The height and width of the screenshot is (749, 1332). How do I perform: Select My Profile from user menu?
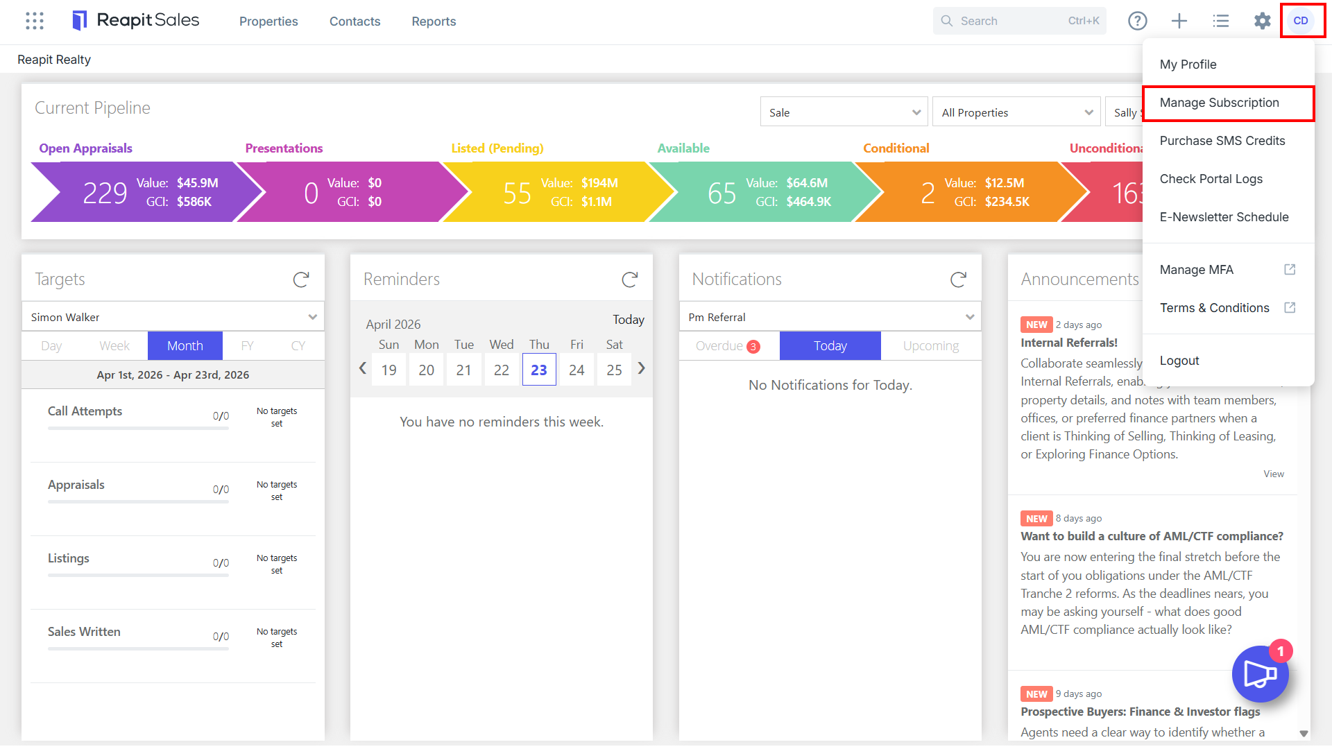(1228, 64)
